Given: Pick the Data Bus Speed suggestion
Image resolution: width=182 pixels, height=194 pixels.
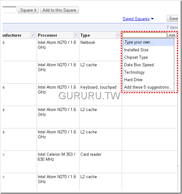Looking at the screenshot, I should [x=148, y=65].
